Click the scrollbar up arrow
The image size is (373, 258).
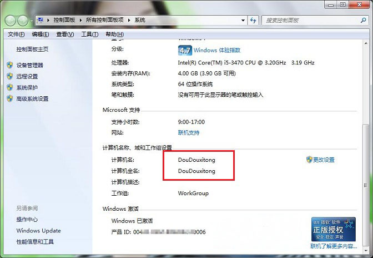pos(366,43)
